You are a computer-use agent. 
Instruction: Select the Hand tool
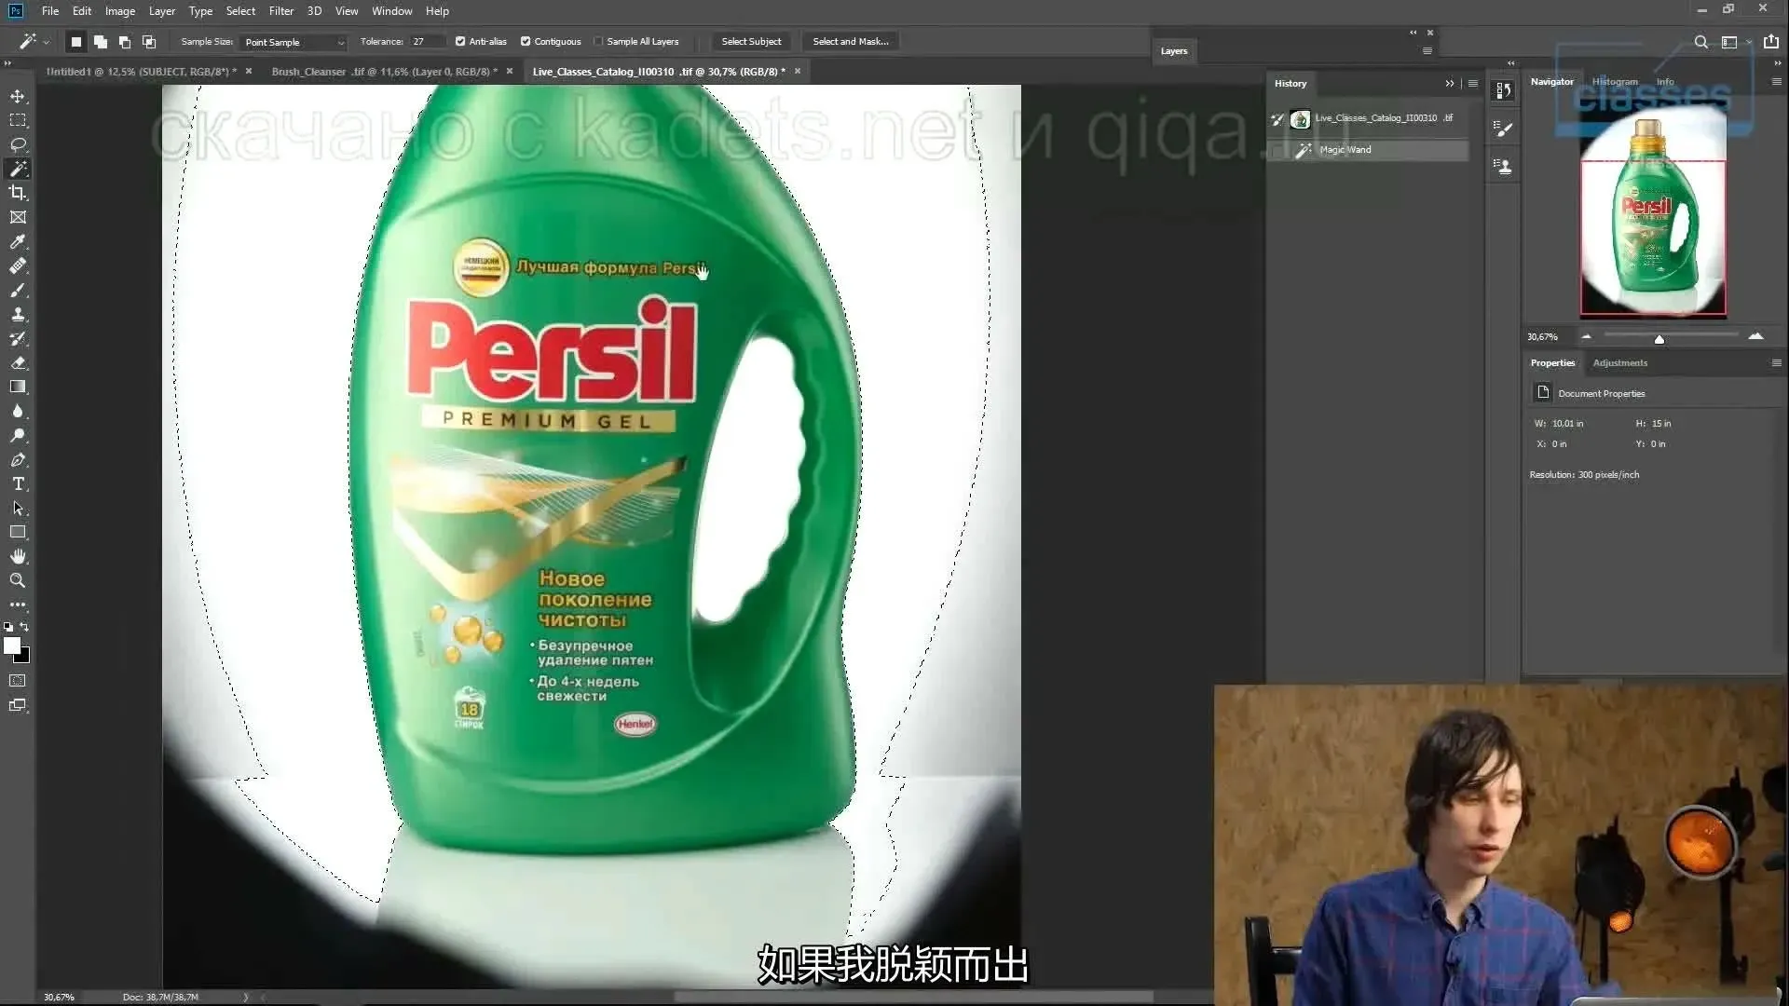click(x=18, y=556)
